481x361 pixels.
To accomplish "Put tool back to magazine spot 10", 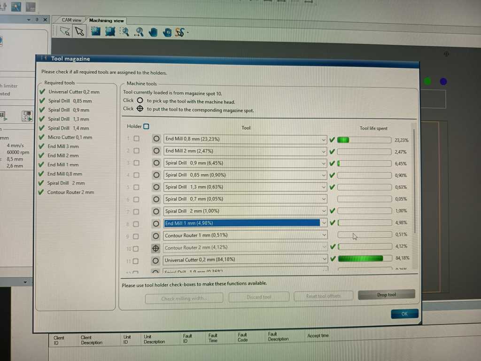I will tap(156, 248).
